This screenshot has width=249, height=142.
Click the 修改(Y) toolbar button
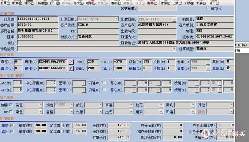79,3
